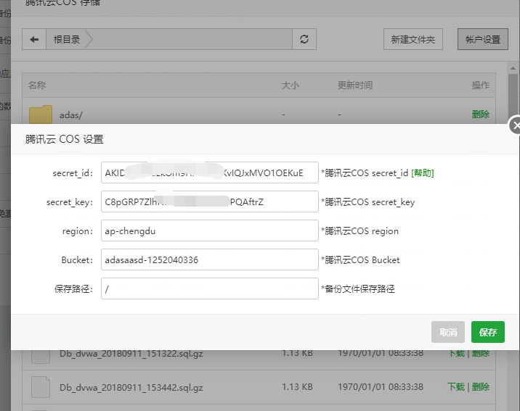Focus the Bucket input field

pyautogui.click(x=210, y=260)
